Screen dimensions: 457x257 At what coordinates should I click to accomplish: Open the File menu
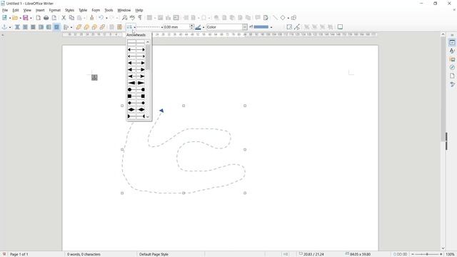point(5,10)
